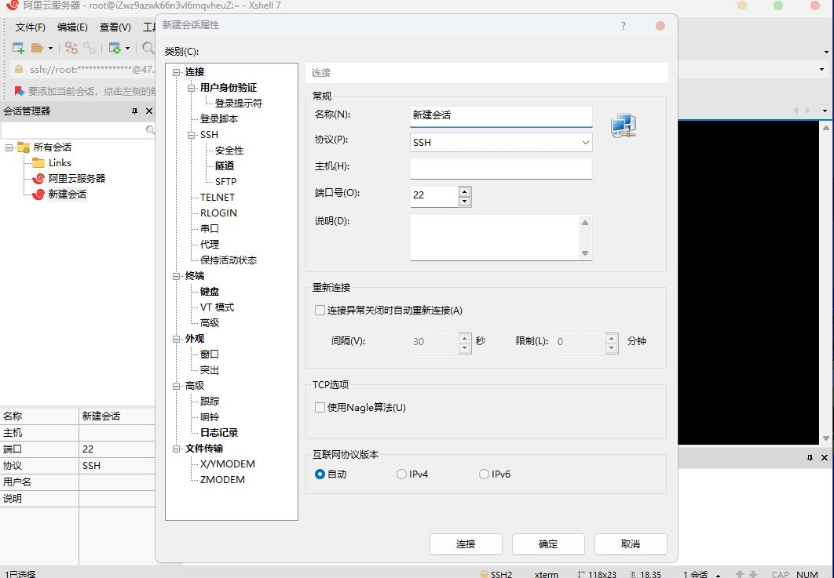Click the Reconnect chain-link toolbar icon
The height and width of the screenshot is (578, 834).
click(90, 49)
